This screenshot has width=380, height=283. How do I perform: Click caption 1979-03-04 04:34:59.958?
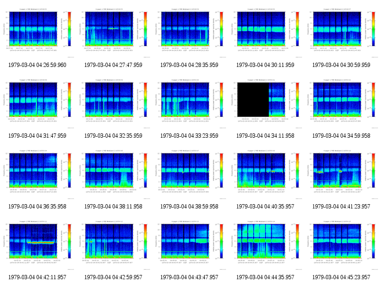341,136
